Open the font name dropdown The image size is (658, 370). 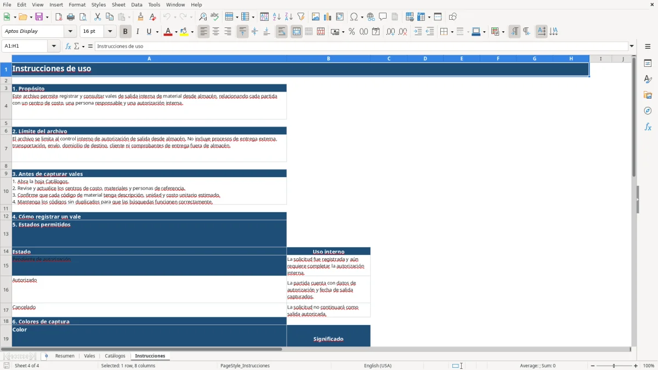tap(71, 31)
